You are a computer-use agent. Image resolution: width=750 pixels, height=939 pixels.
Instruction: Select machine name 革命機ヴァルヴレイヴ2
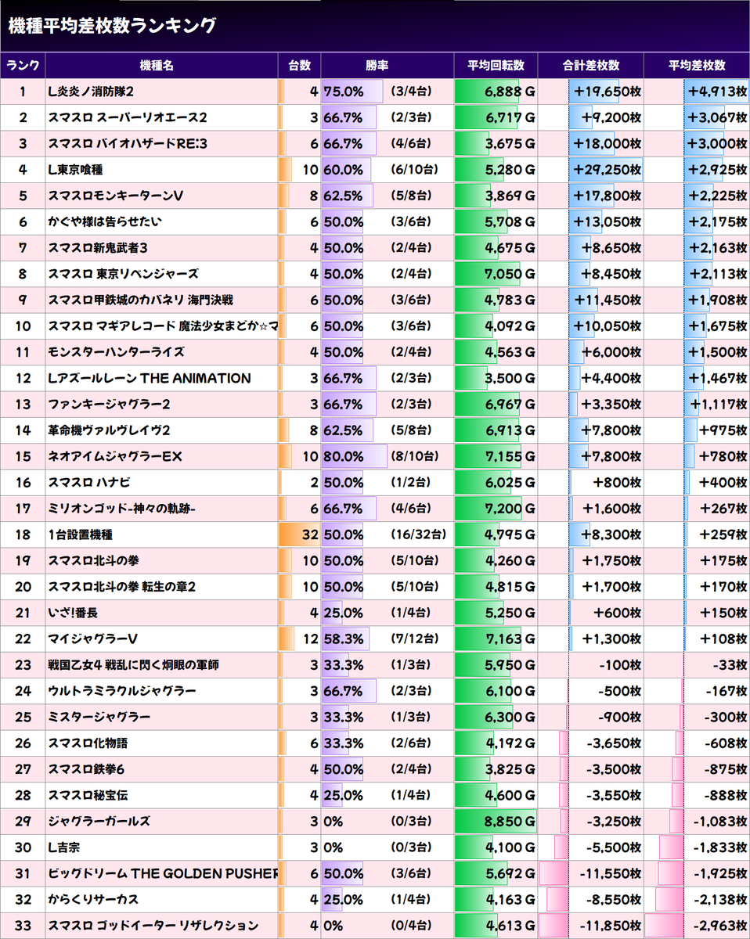pos(110,430)
